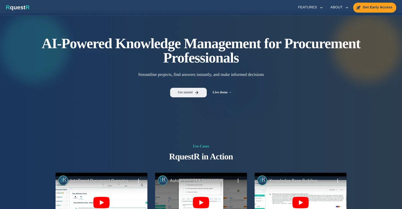The image size is (402, 209).
Task: Click the Get started button
Action: point(188,93)
